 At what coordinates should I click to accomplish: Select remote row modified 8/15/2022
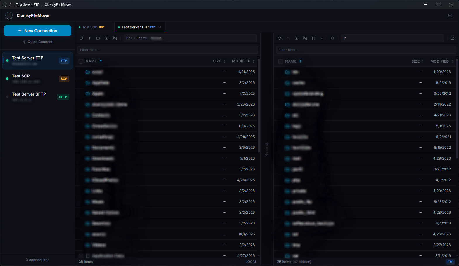point(365,148)
